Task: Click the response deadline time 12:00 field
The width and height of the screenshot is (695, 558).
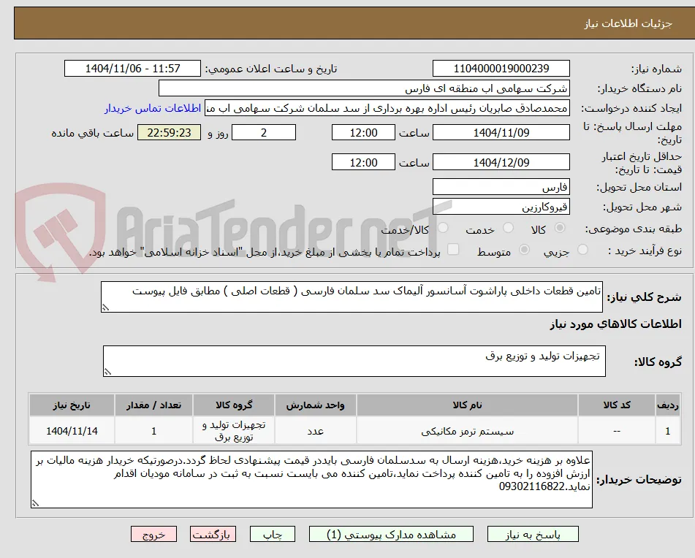Action: point(363,132)
